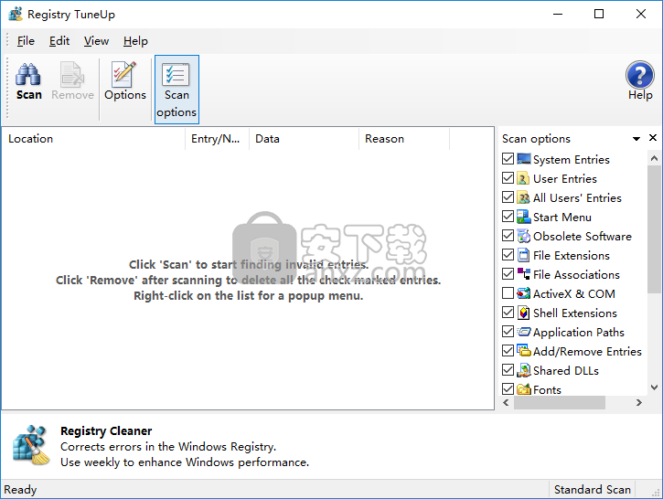This screenshot has width=663, height=499.
Task: Click the All Users' Entries icon
Action: [x=523, y=197]
